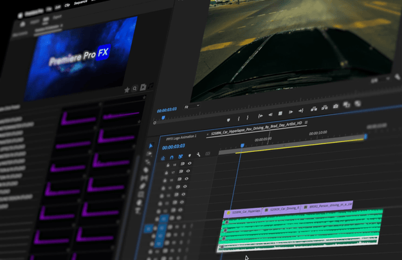The height and width of the screenshot is (260, 402).
Task: Open the Edit menu
Action: (x=58, y=7)
